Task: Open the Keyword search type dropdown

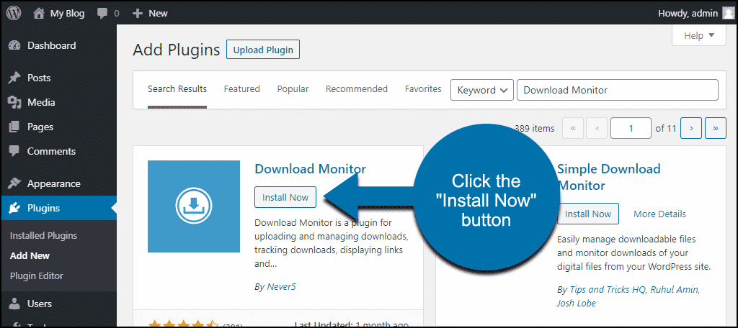Action: (482, 90)
